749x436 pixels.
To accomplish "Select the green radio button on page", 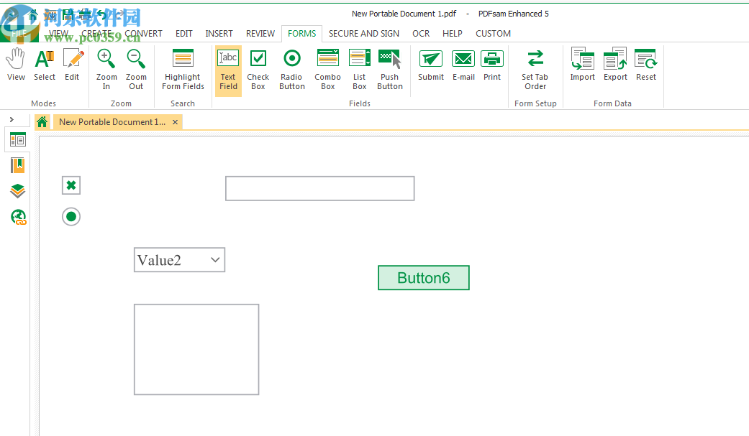I will click(71, 217).
